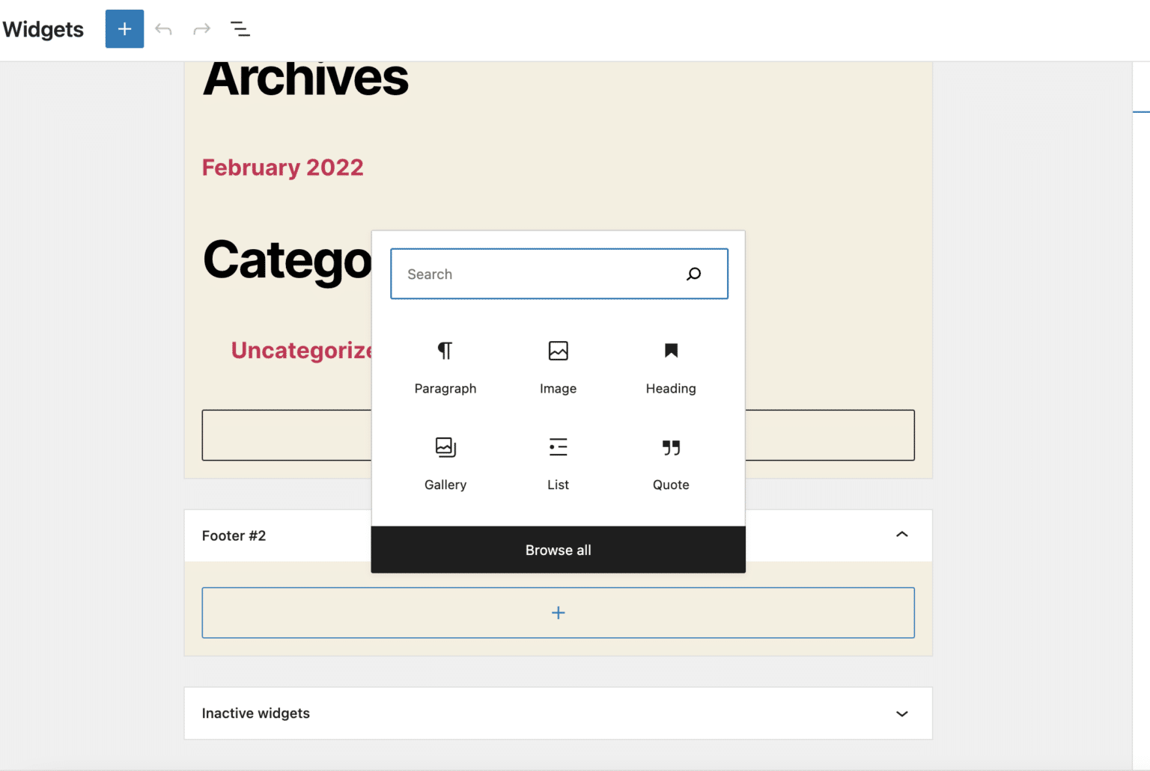1150x771 pixels.
Task: Click the Browse all button
Action: [558, 550]
